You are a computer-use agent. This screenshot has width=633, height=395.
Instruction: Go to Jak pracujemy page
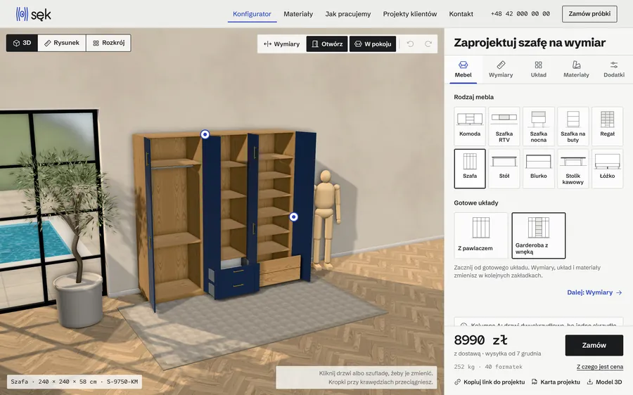tap(347, 14)
